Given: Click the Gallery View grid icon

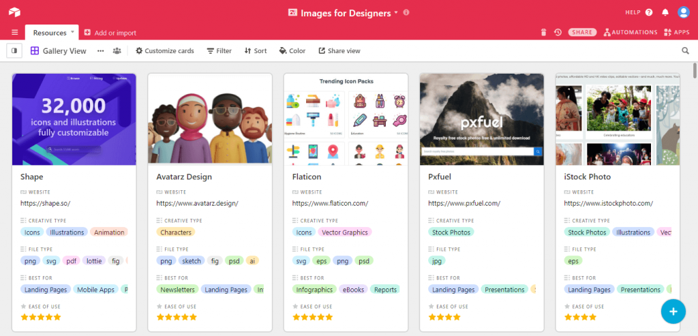Looking at the screenshot, I should click(35, 50).
